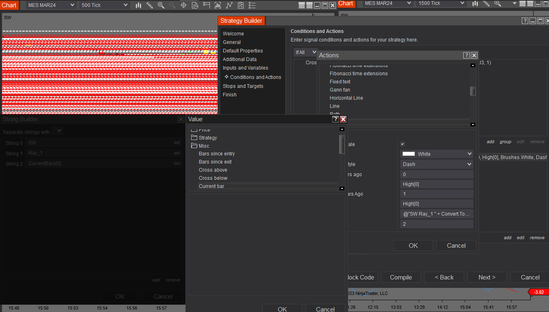Viewport: 549px width, 312px height.
Task: Select the Drawing Tools pencil on the 500 Tick chart
Action: (x=150, y=5)
